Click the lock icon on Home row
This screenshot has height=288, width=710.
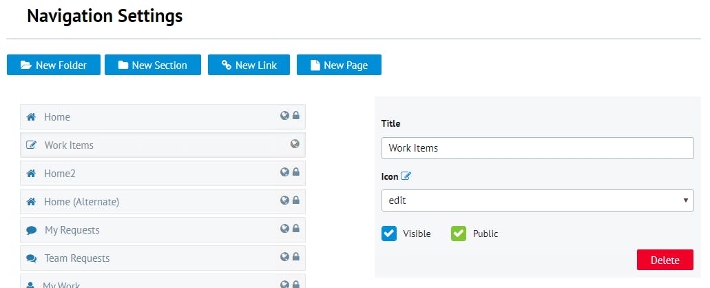[296, 116]
